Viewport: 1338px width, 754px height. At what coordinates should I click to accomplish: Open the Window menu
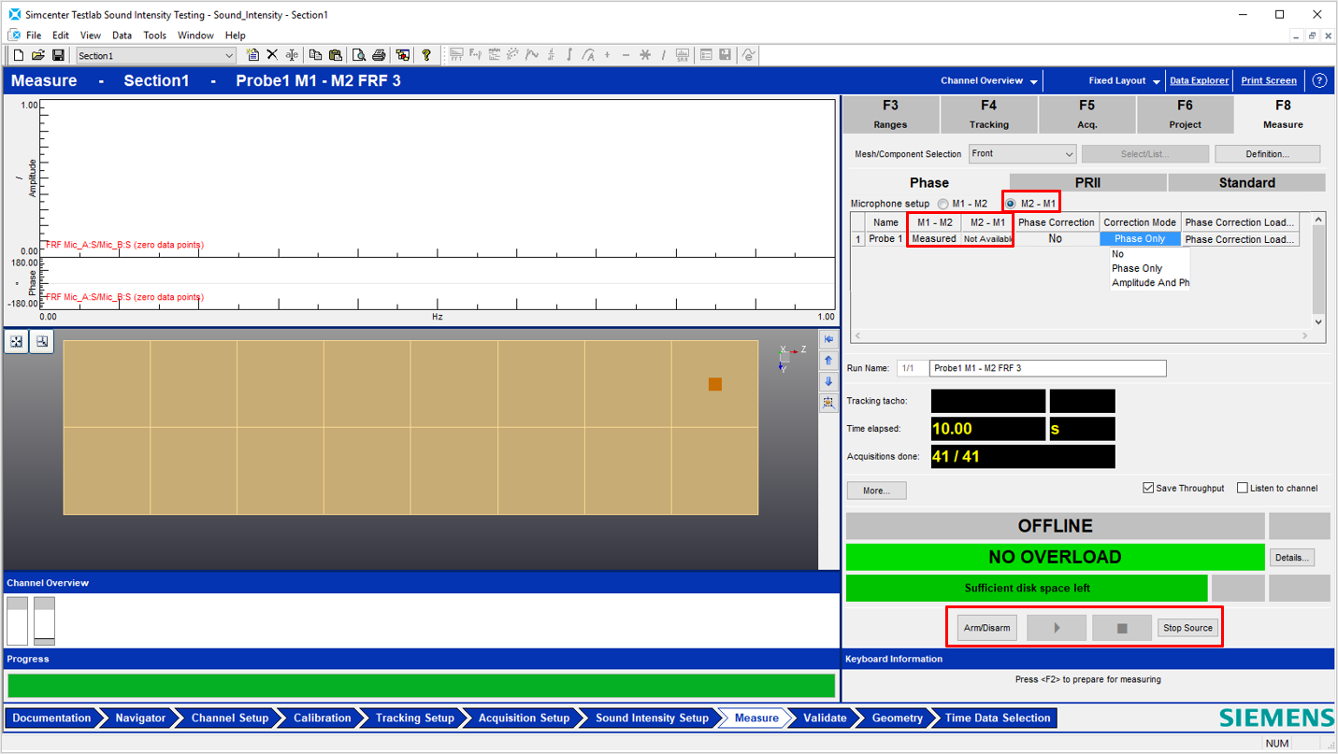(x=195, y=36)
